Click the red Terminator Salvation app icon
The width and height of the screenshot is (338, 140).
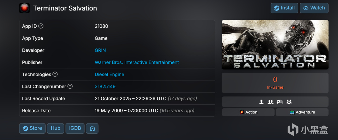[24, 8]
